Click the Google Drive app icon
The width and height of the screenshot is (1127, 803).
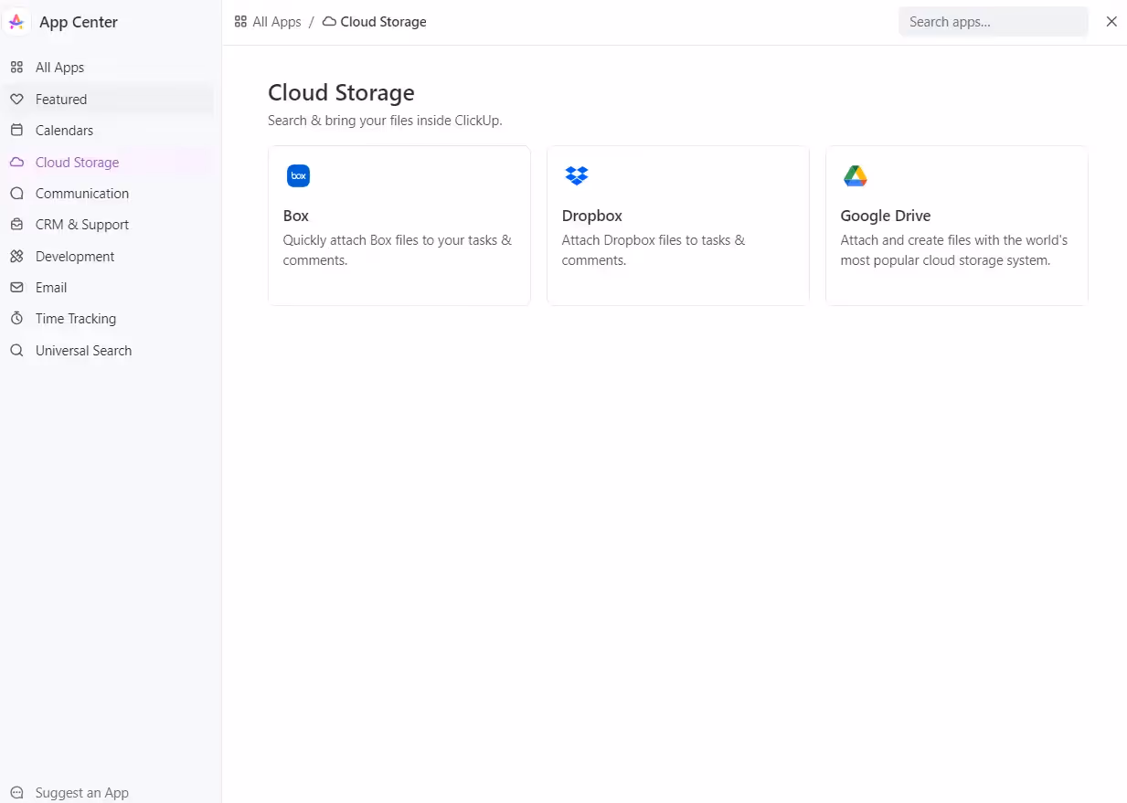coord(856,175)
